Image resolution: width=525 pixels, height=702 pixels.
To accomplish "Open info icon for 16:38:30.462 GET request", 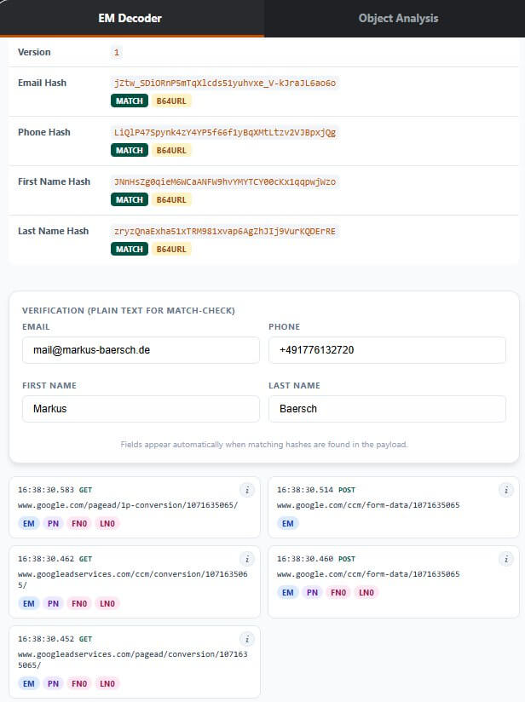I will (247, 559).
